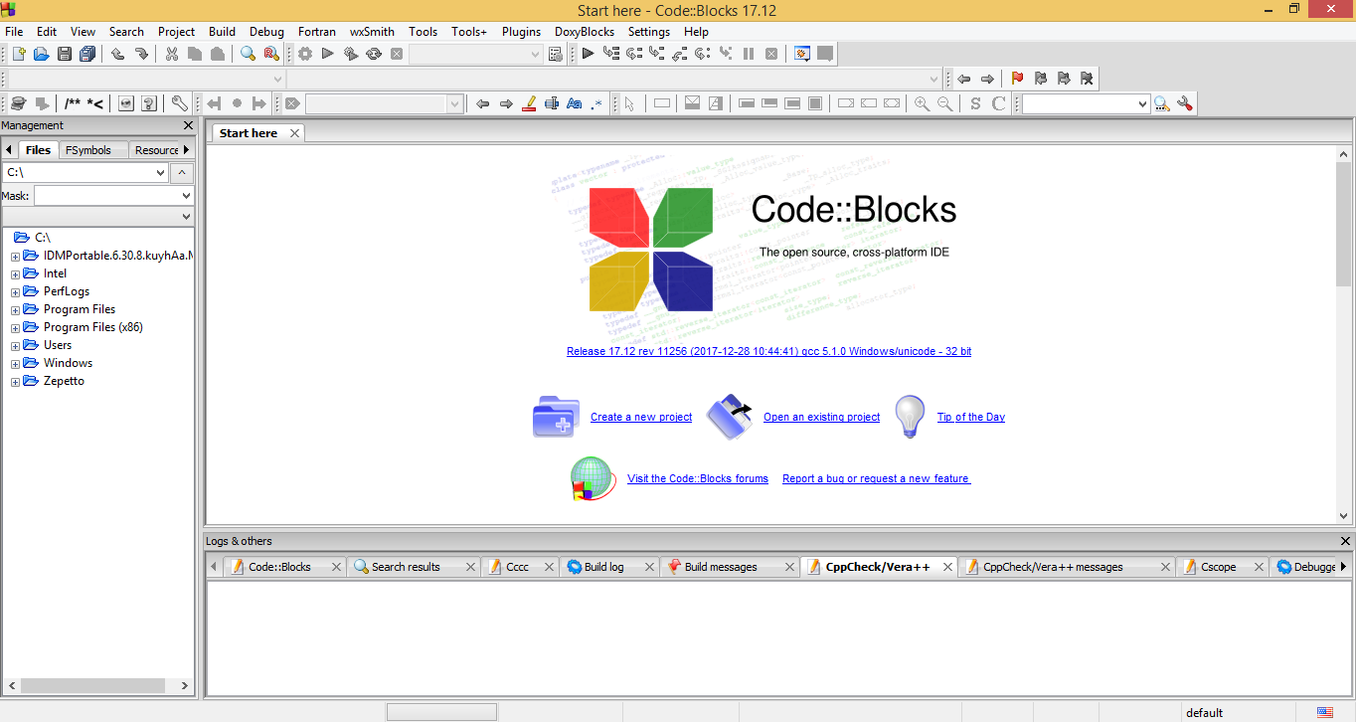Image resolution: width=1356 pixels, height=722 pixels.
Task: Clear all bookmarks with crossed flag icon
Action: click(x=1087, y=79)
